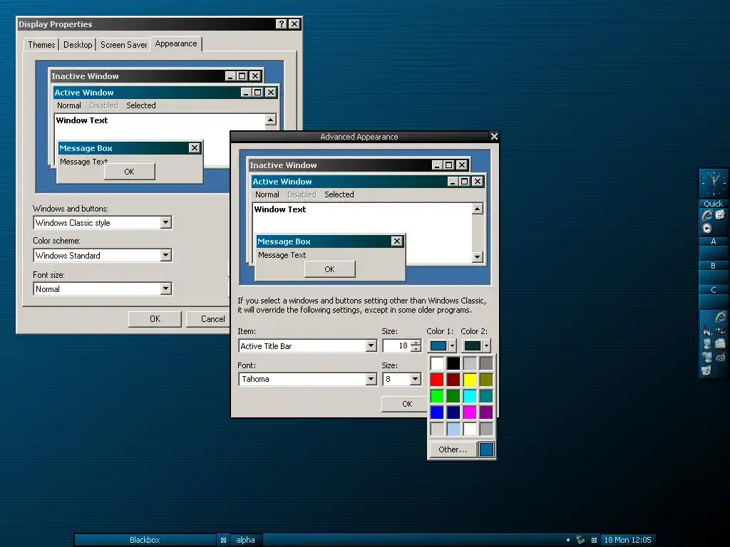Open the recycle bin icon in sidebar
The height and width of the screenshot is (547, 730).
pos(706,370)
